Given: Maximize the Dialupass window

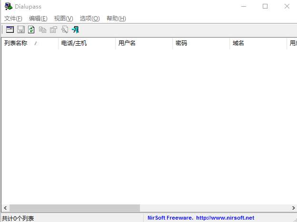Looking at the screenshot, I should [265, 7].
